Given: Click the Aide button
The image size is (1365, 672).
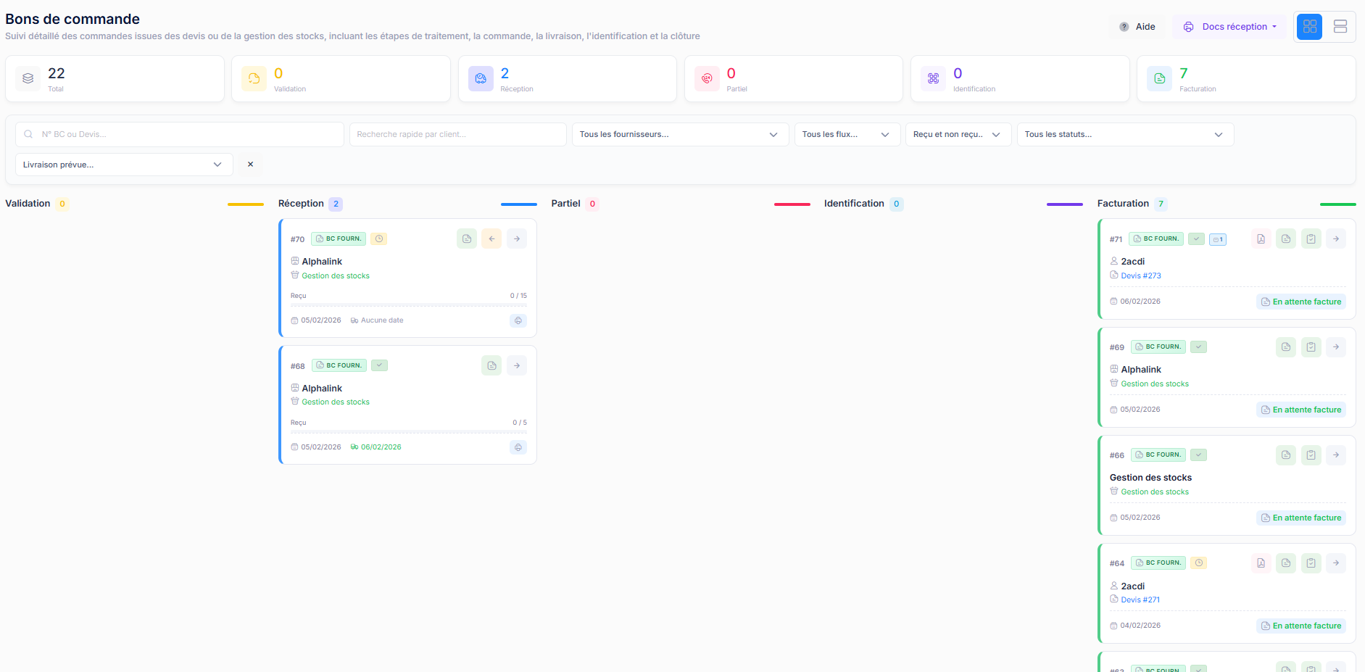Looking at the screenshot, I should tap(1138, 26).
